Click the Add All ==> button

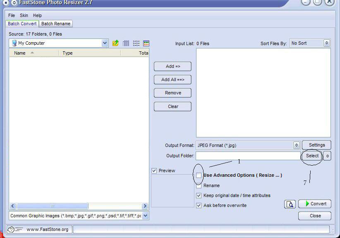click(172, 79)
